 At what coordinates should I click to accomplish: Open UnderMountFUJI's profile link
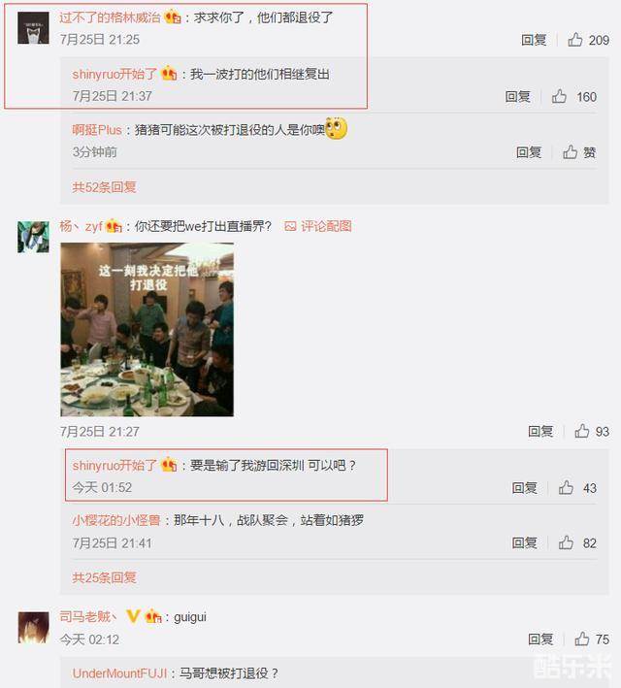[119, 673]
